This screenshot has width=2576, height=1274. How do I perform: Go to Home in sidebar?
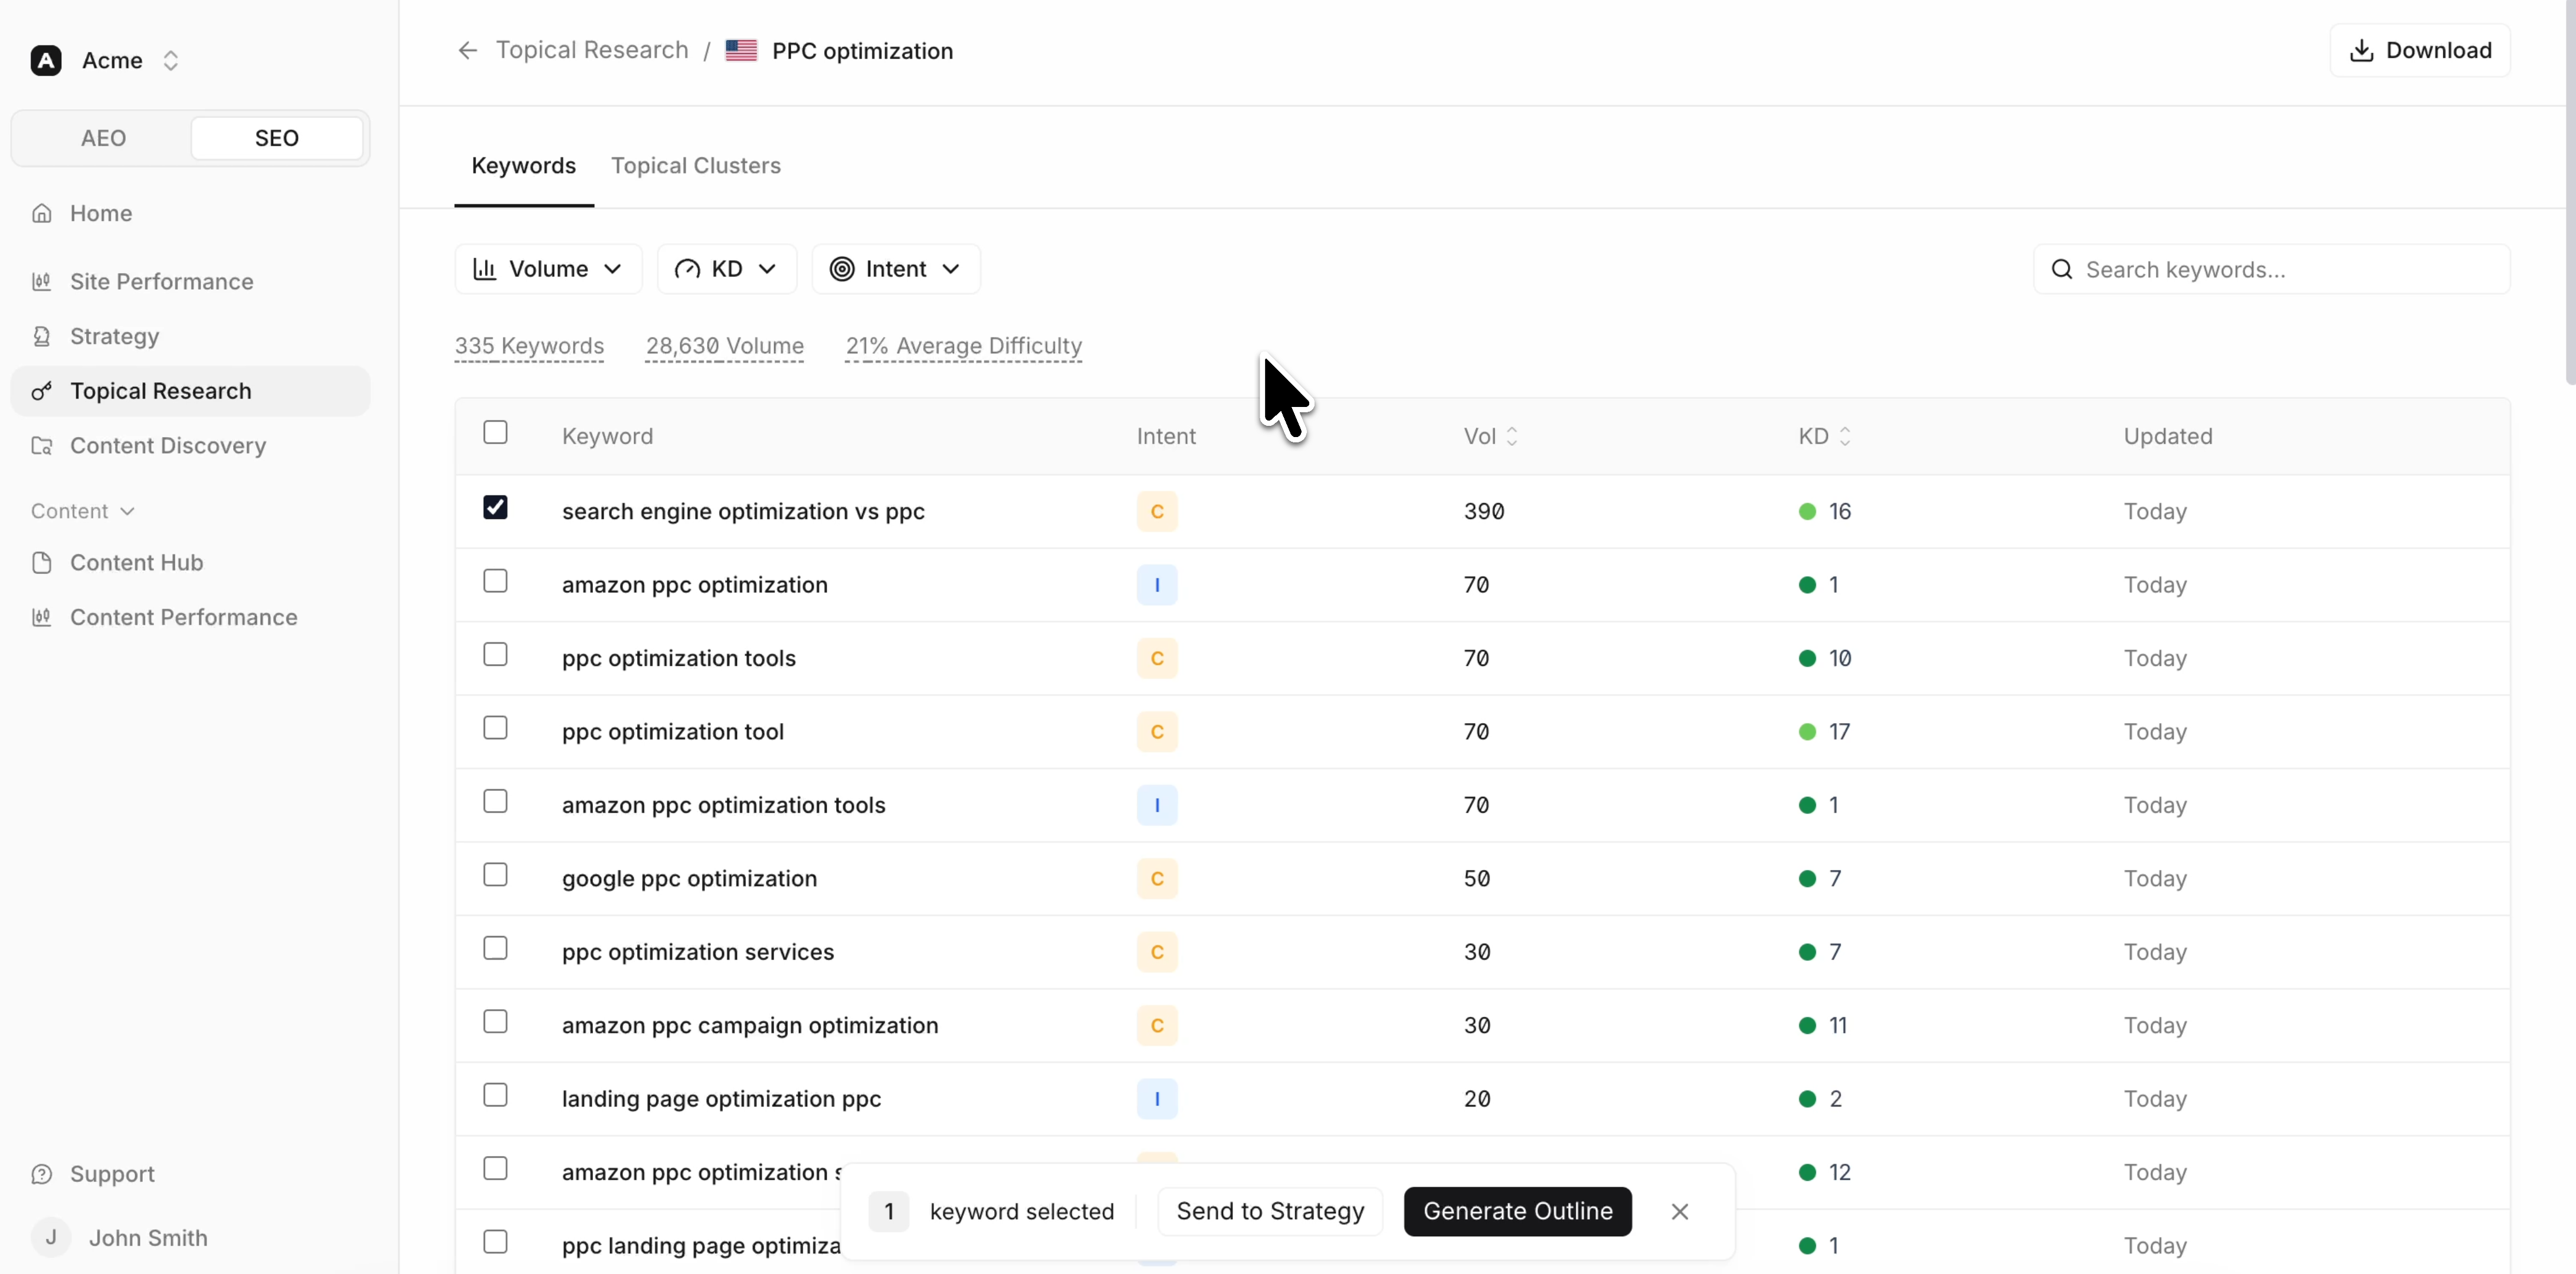click(190, 213)
